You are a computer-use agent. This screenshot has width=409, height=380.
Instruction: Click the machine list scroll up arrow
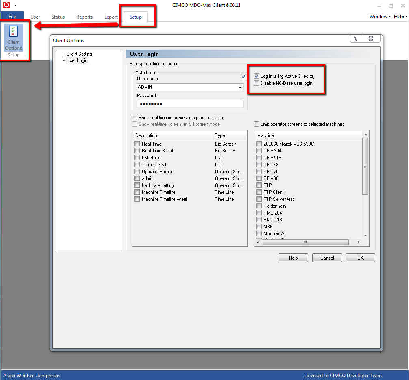pyautogui.click(x=366, y=134)
